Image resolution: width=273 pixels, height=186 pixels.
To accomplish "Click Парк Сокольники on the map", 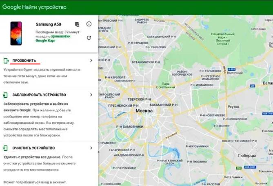I will pos(165,85).
